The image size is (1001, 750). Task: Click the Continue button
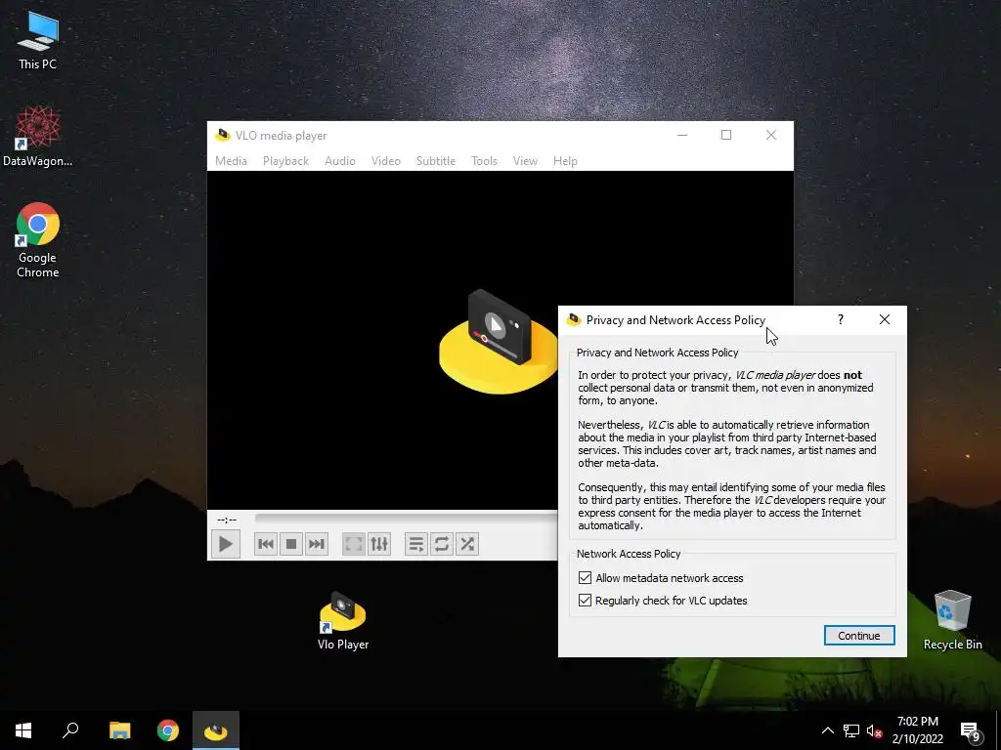tap(859, 635)
